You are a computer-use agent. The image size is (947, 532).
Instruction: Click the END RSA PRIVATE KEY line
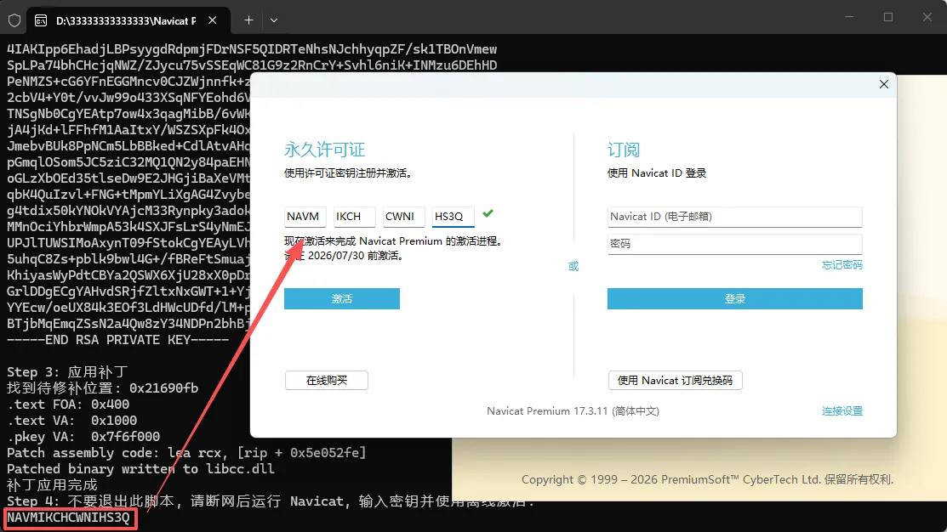coord(117,340)
